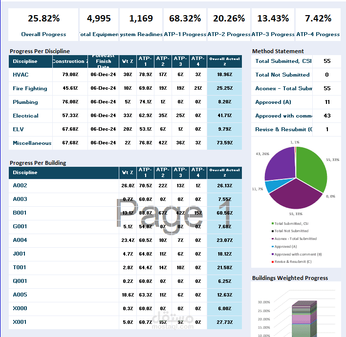This screenshot has height=337, width=346.
Task: Click T001 overall actual 21.58%
Action: click(x=224, y=268)
